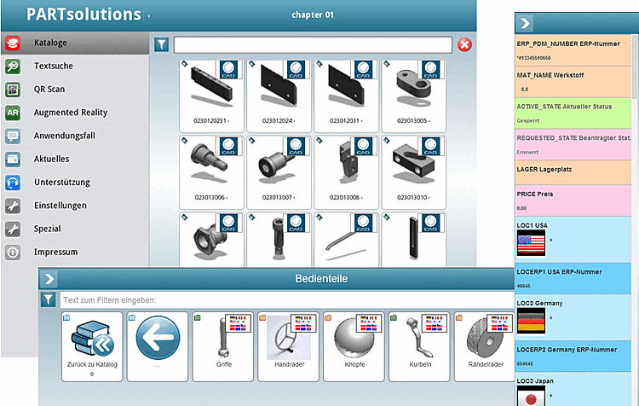This screenshot has width=639, height=406.
Task: Open Aktuelles news entry
Action: point(75,159)
